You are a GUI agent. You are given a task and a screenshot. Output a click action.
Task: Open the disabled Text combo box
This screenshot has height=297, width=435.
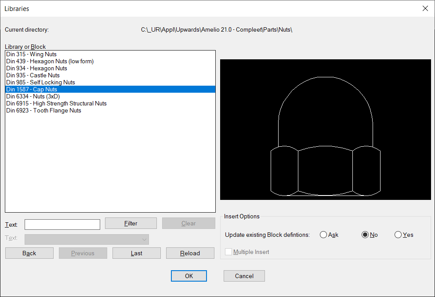(x=87, y=239)
